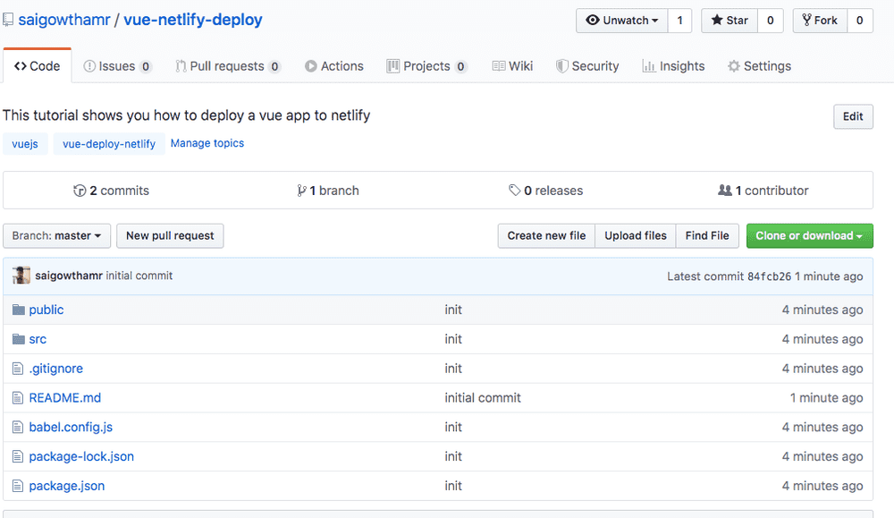Click '1 minute ago' in the README.md row
Screen dimensions: 894x518
click(826, 397)
